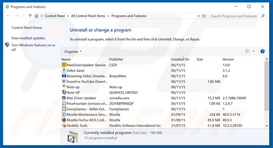
Task: Expand the chevron before Control Panel breadcrumb
Action: [x=41, y=16]
